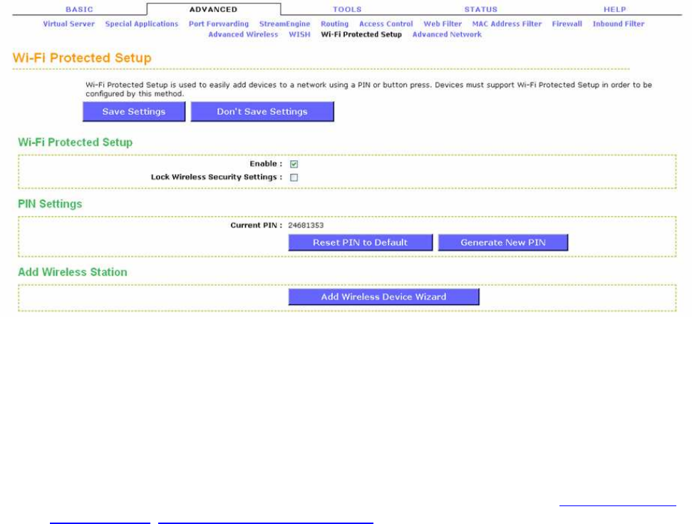Screen dimensions: 692x524
Task: Click the Add Wireless Station heading
Action: pos(73,272)
